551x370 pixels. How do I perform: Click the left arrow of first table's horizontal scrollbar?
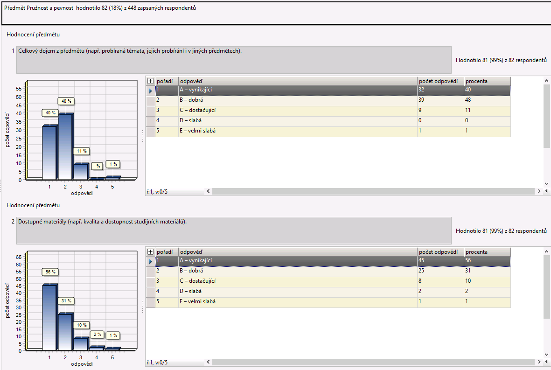209,191
